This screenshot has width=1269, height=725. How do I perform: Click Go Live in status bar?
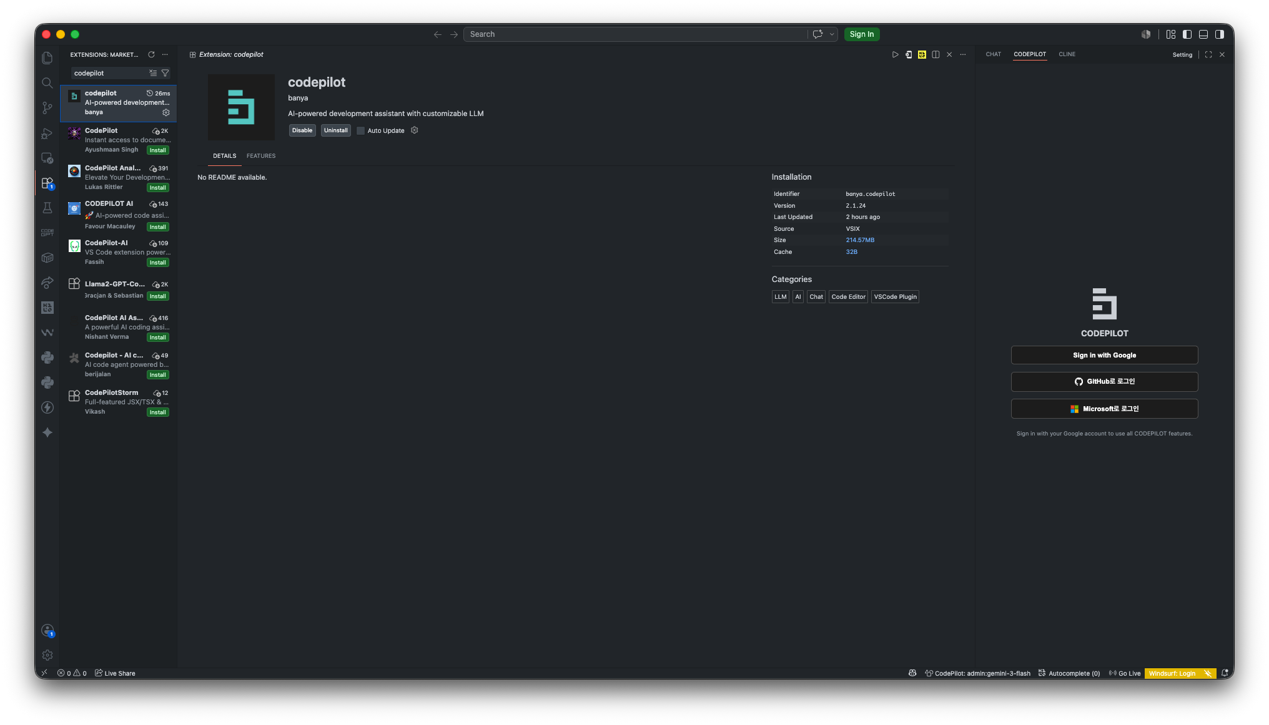(1125, 673)
